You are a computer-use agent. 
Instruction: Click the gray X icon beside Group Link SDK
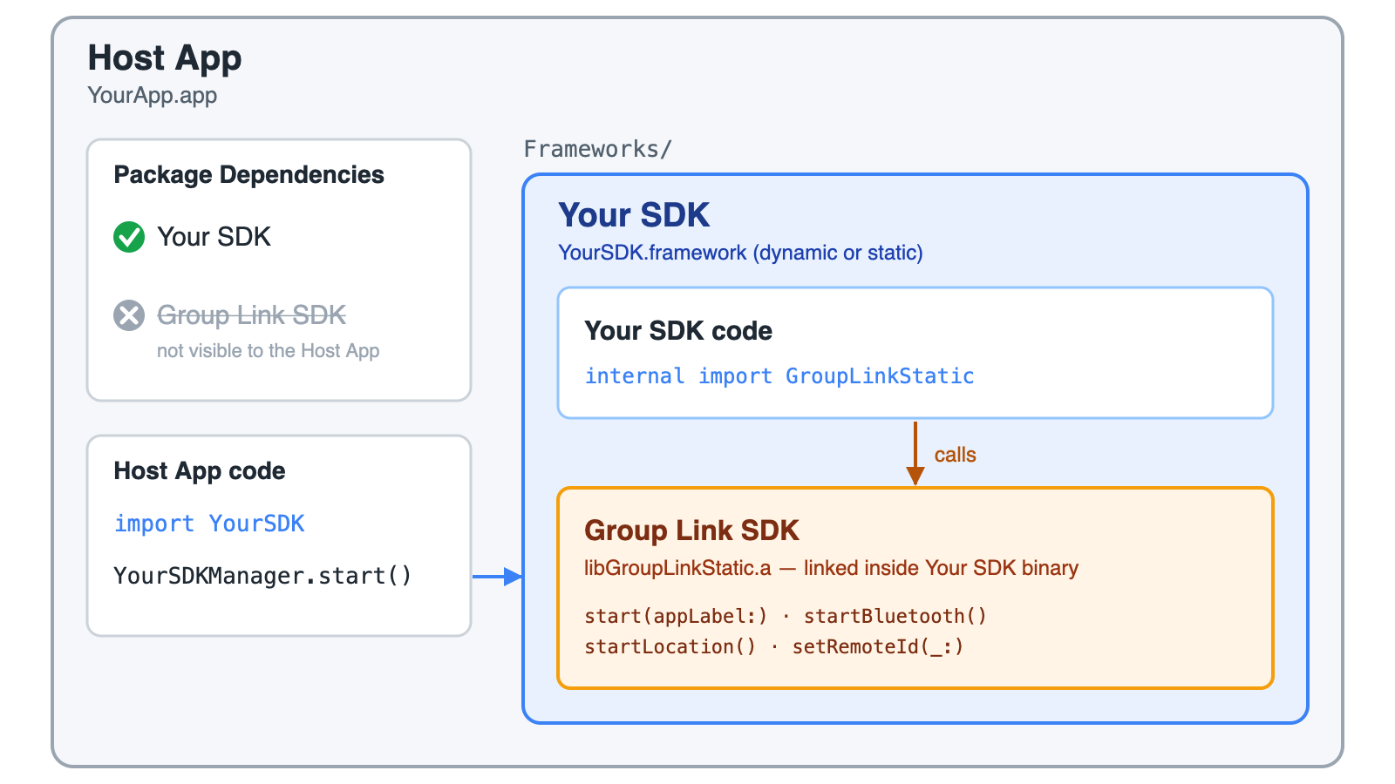[129, 315]
